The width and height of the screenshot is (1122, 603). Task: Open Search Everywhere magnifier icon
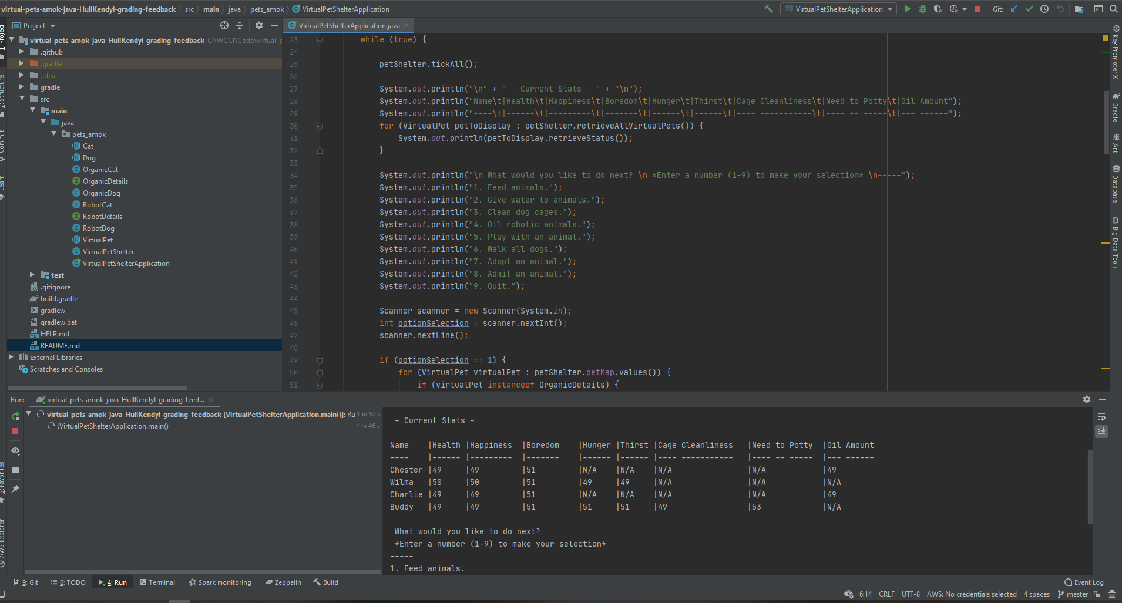pos(1114,9)
